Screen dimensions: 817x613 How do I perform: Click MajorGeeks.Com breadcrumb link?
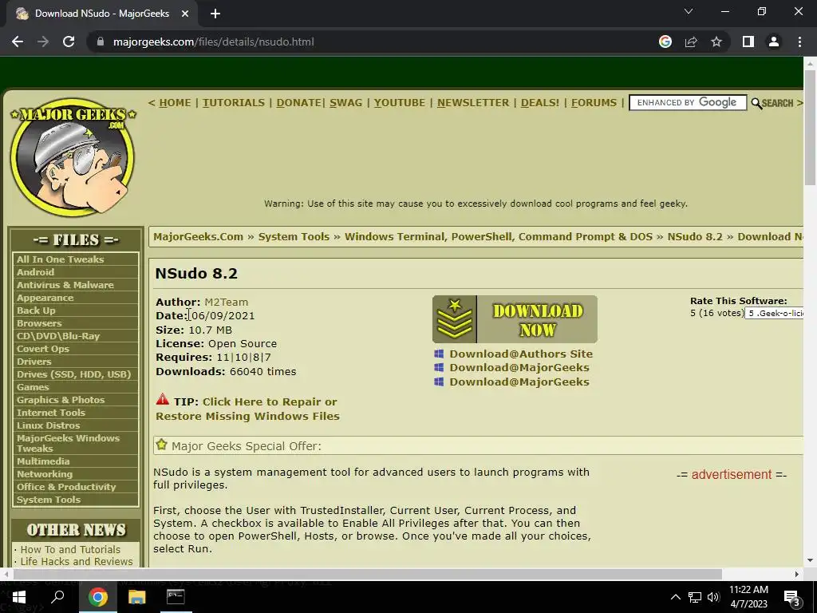(199, 236)
